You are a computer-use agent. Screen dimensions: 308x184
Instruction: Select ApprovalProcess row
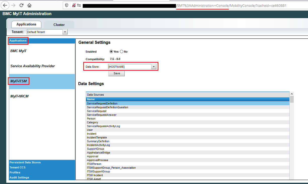(x=188, y=160)
